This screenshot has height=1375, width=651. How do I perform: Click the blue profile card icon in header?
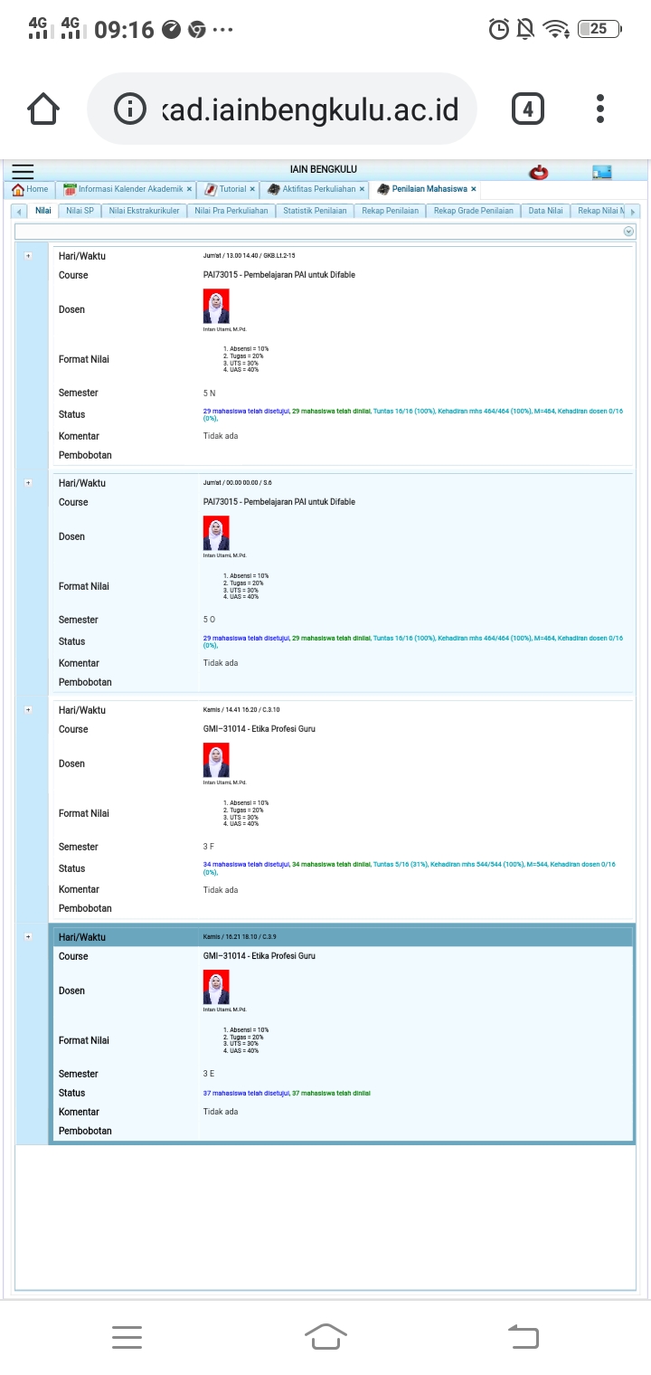602,171
